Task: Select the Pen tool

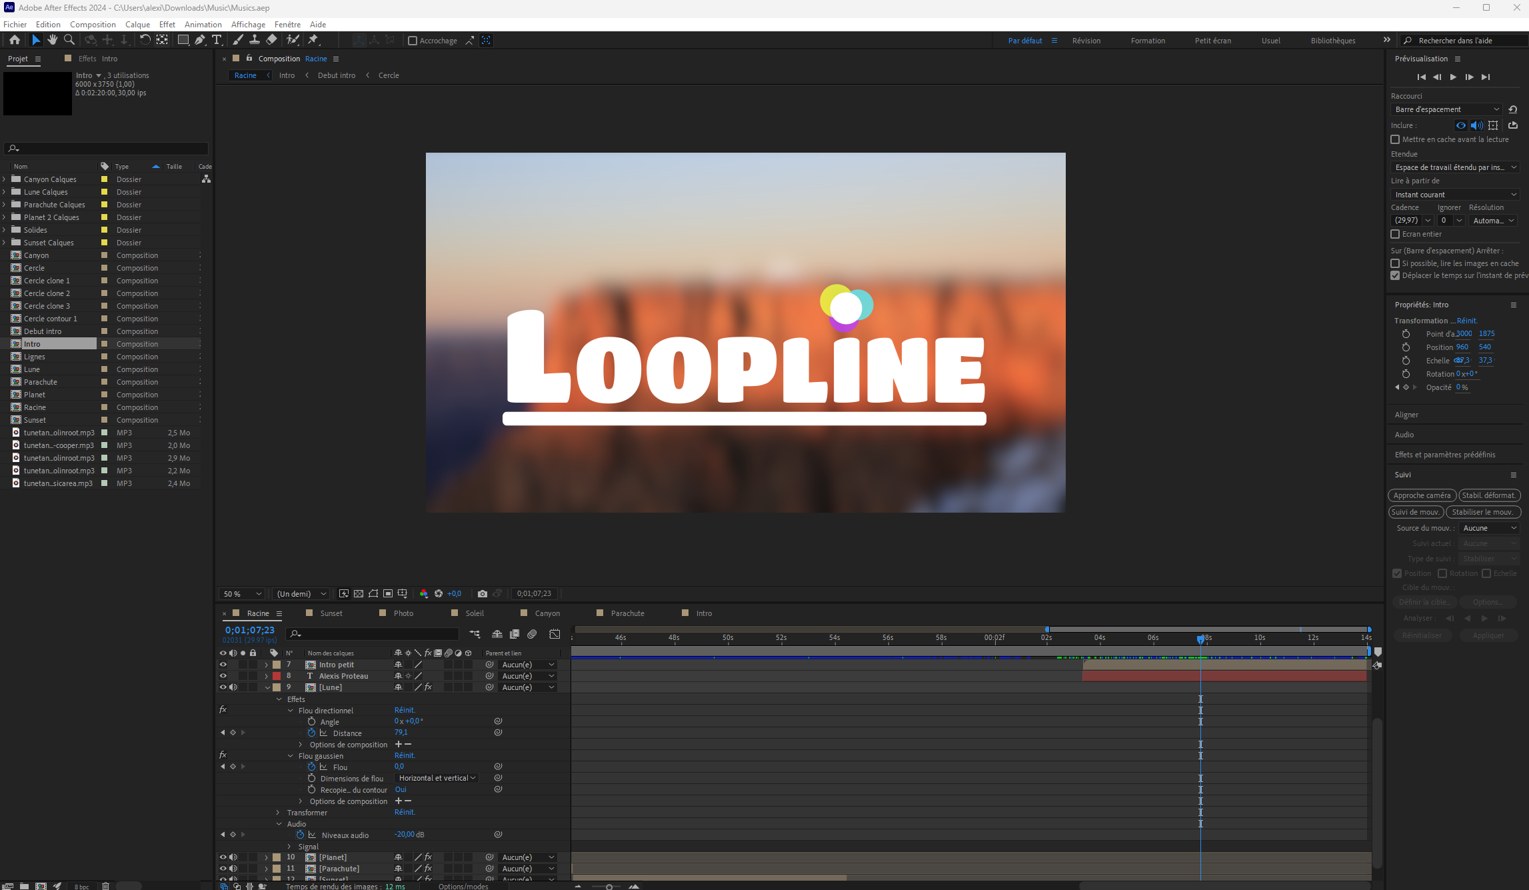Action: pos(201,41)
